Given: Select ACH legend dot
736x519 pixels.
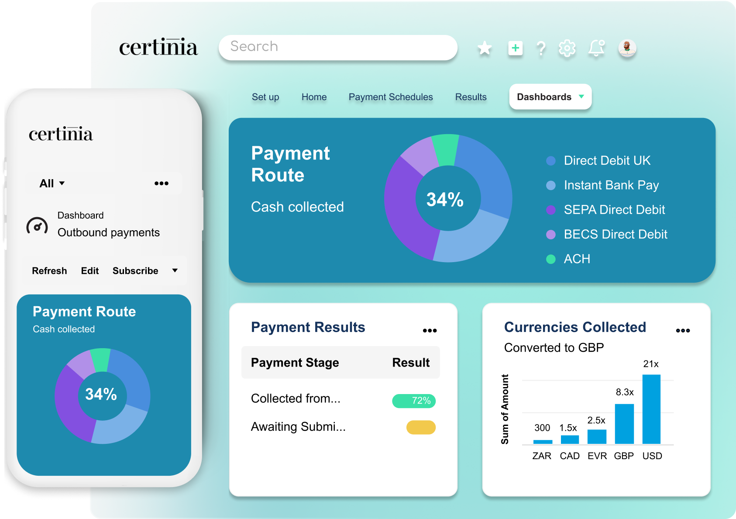Looking at the screenshot, I should tap(551, 259).
